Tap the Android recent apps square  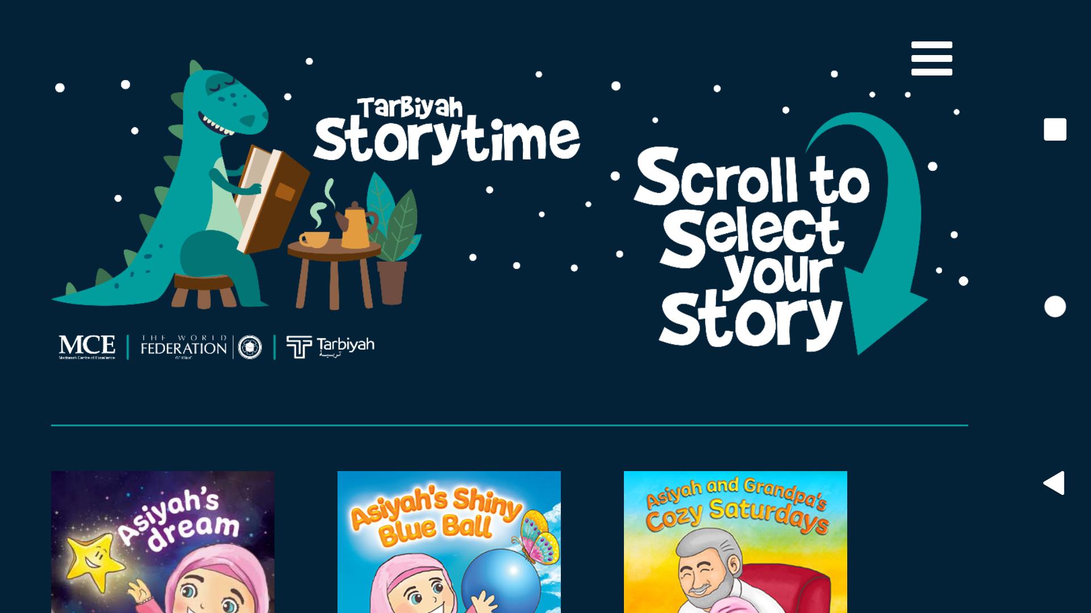[1055, 129]
